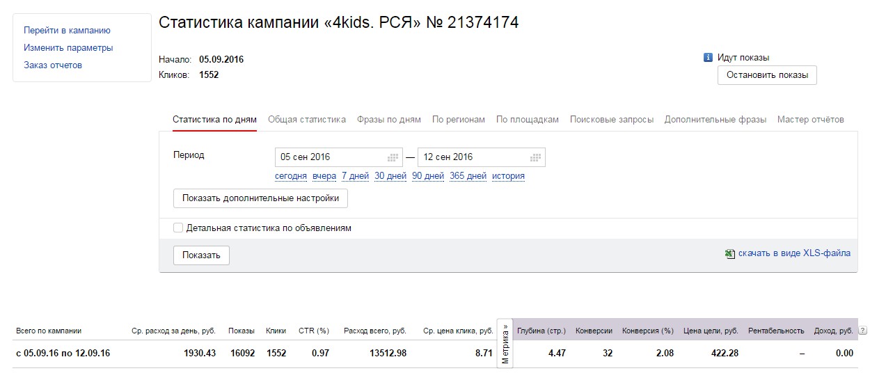Click the blue info icon near Идут показы
This screenshot has height=380, width=870.
[708, 58]
